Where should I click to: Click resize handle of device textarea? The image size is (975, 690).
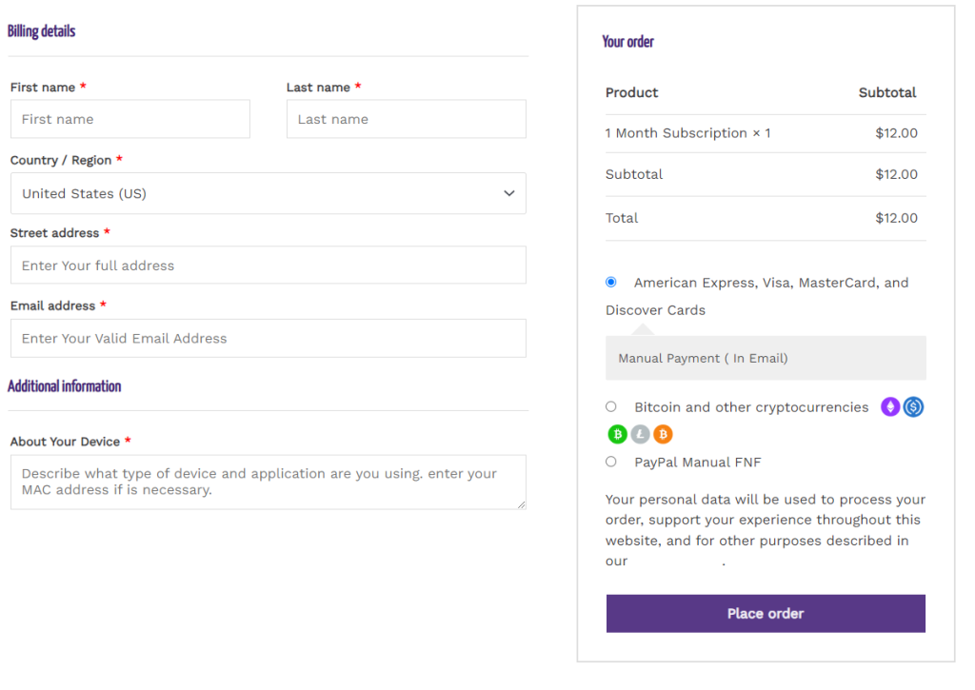521,504
